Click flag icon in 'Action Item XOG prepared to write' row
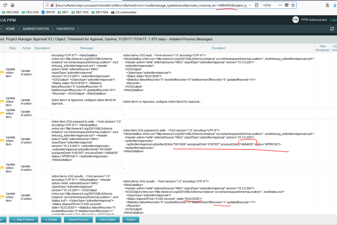Screen dimensions: 337x225 [2, 141]
